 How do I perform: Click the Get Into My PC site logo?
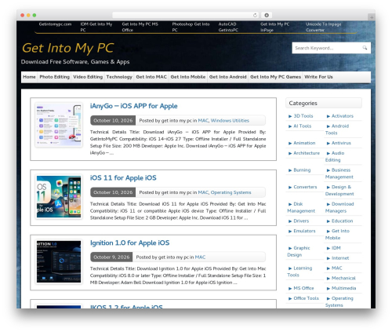68,48
